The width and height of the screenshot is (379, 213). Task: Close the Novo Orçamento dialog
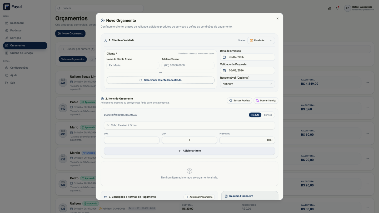(x=277, y=18)
